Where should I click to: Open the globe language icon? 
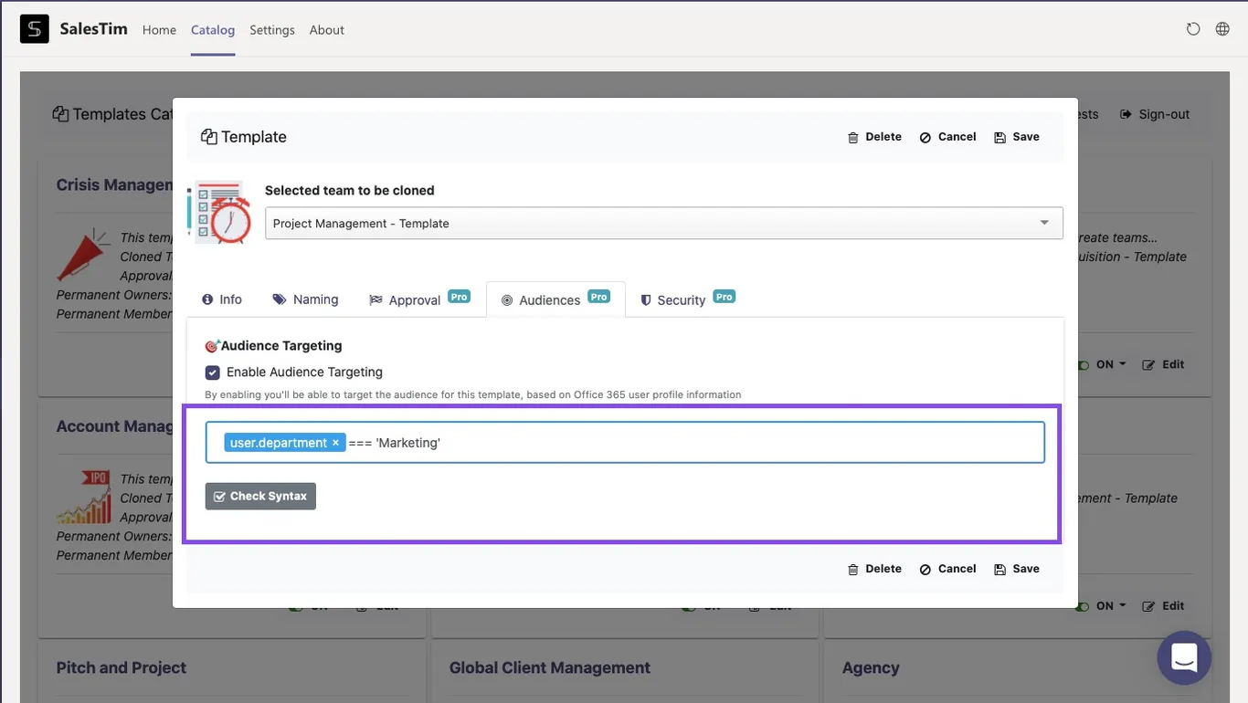(1222, 29)
